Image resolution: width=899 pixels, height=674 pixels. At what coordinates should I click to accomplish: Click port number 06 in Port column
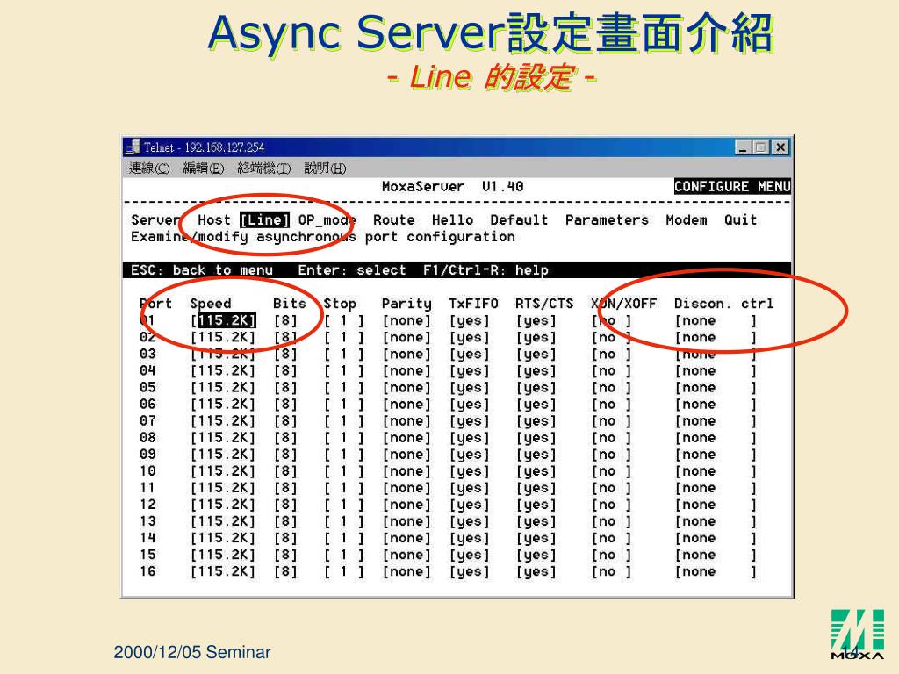click(147, 404)
